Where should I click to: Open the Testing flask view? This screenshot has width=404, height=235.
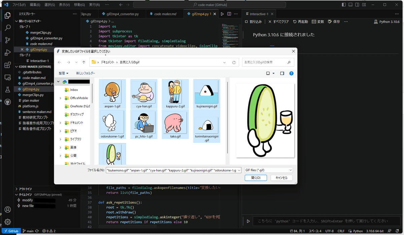point(8,89)
